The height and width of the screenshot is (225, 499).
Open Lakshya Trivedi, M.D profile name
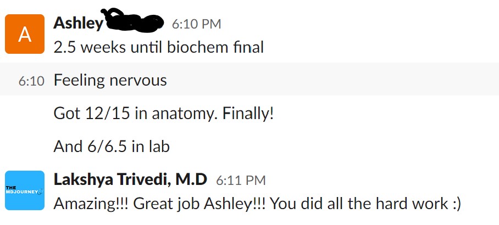(130, 179)
